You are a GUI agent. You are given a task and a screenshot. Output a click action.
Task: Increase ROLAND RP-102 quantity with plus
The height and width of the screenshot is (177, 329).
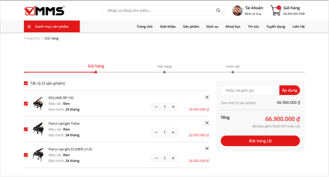pyautogui.click(x=173, y=107)
